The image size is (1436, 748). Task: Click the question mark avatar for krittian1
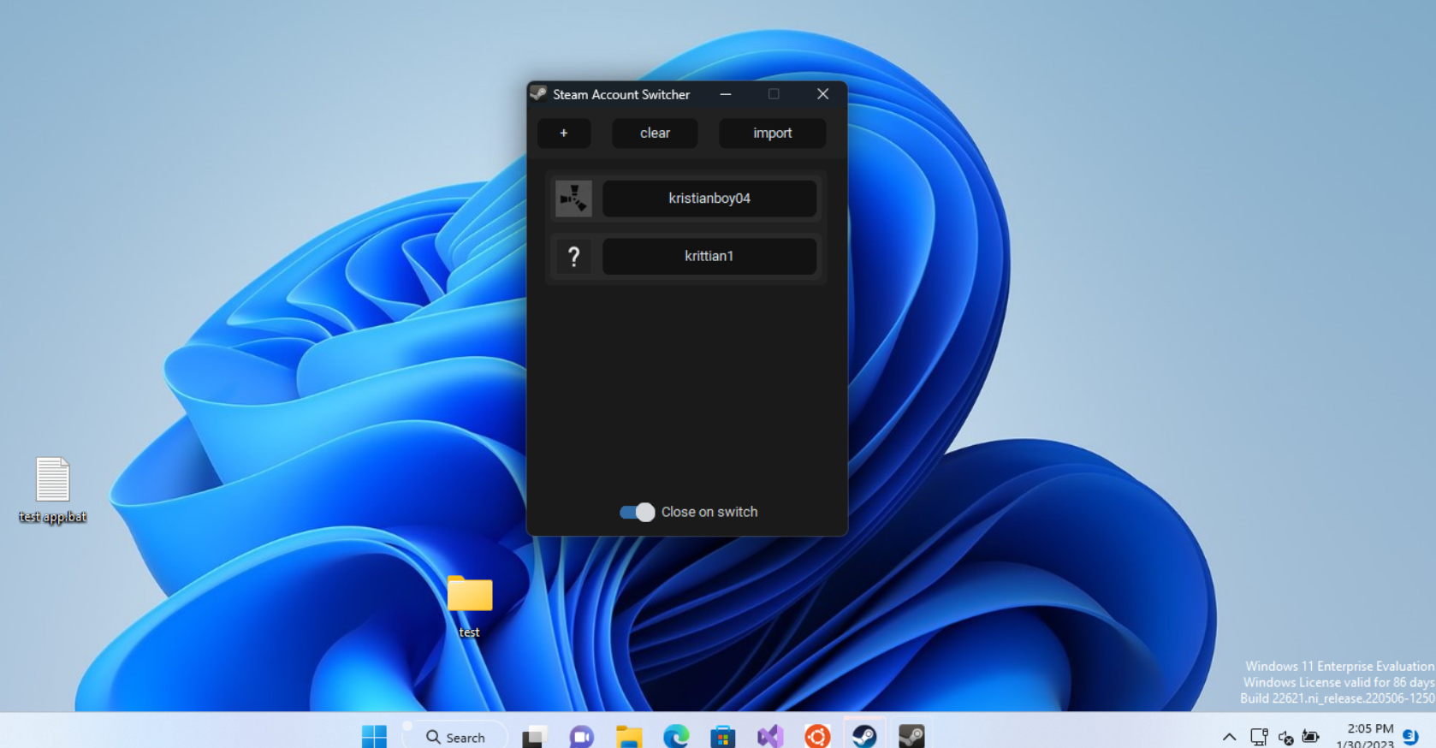(573, 256)
